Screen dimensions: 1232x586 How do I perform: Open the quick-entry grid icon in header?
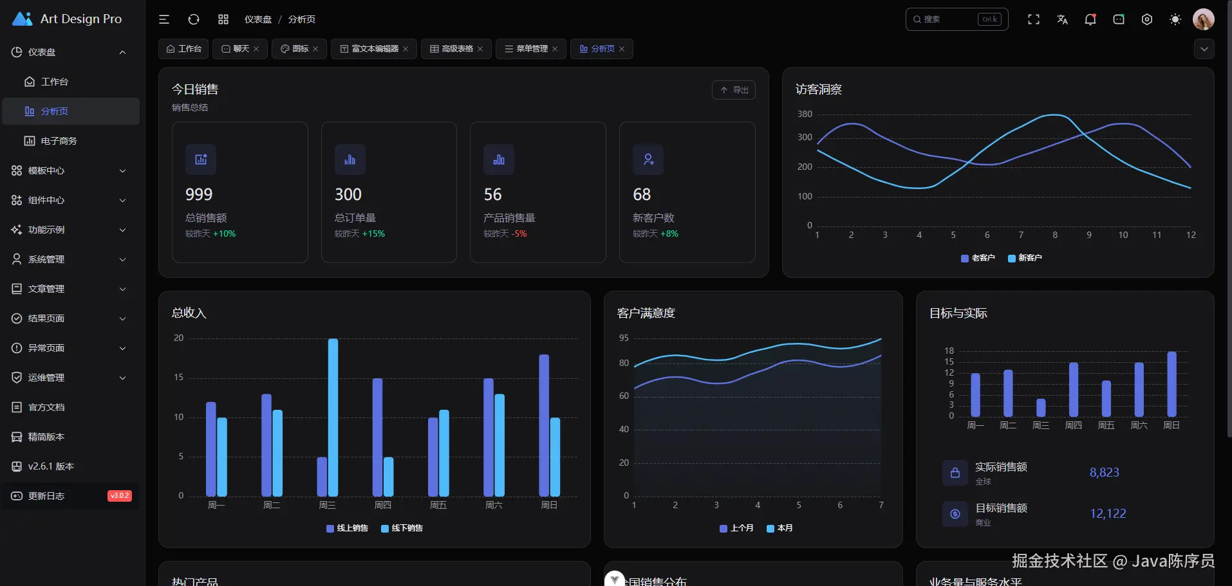click(x=223, y=19)
